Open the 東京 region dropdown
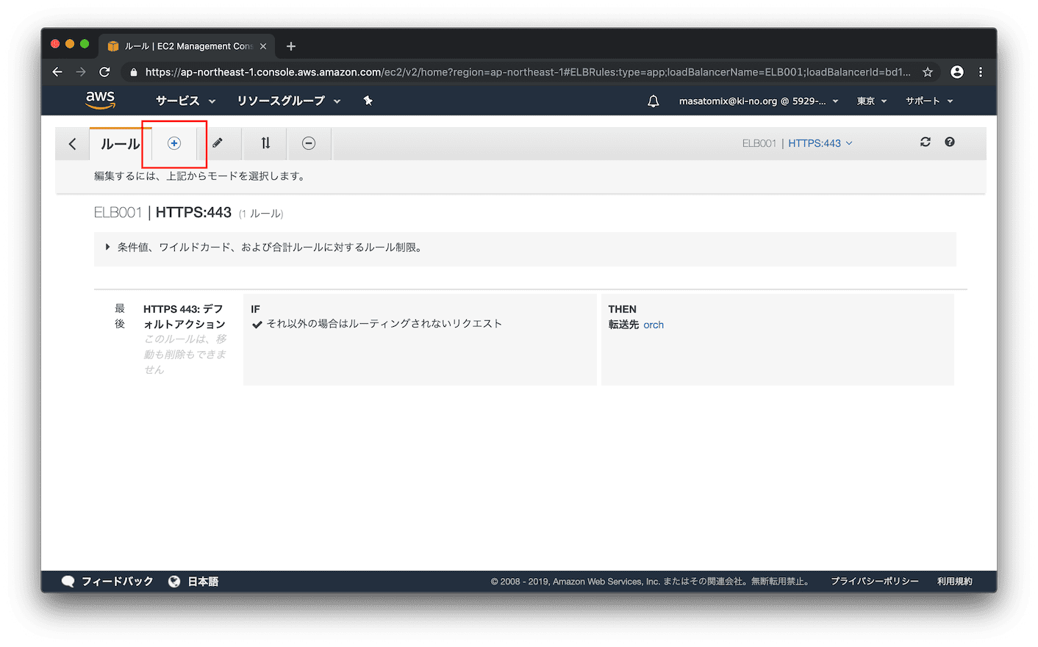Screen dimensions: 1038x647 pos(872,101)
